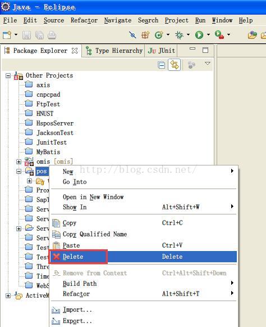
Task: Open the dropdown arrow beside the New icon
Action: (x=16, y=35)
